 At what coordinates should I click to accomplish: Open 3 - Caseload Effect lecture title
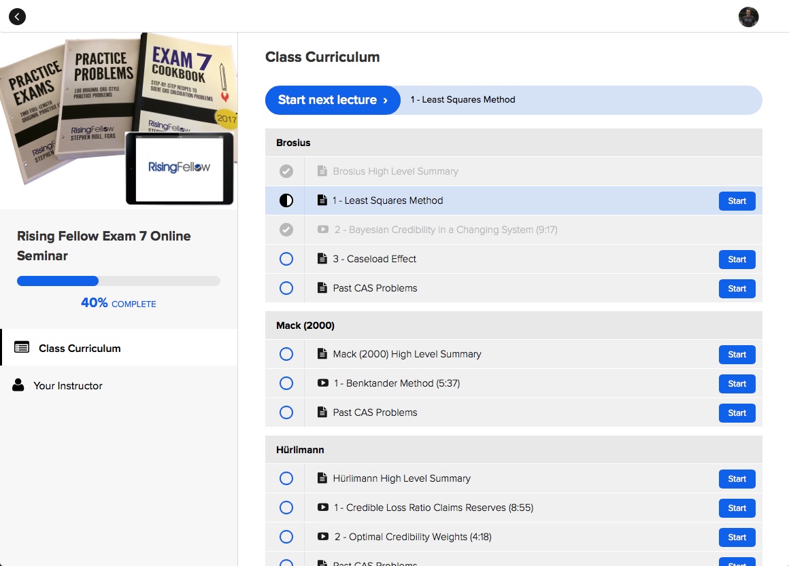(374, 258)
